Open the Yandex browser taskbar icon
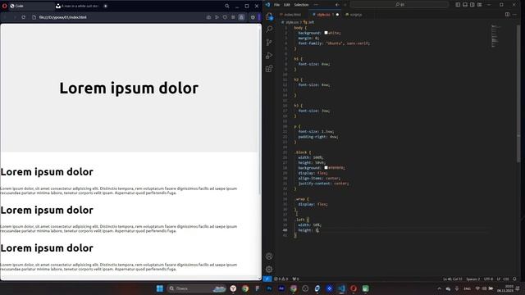The height and width of the screenshot is (295, 525). pos(233,288)
